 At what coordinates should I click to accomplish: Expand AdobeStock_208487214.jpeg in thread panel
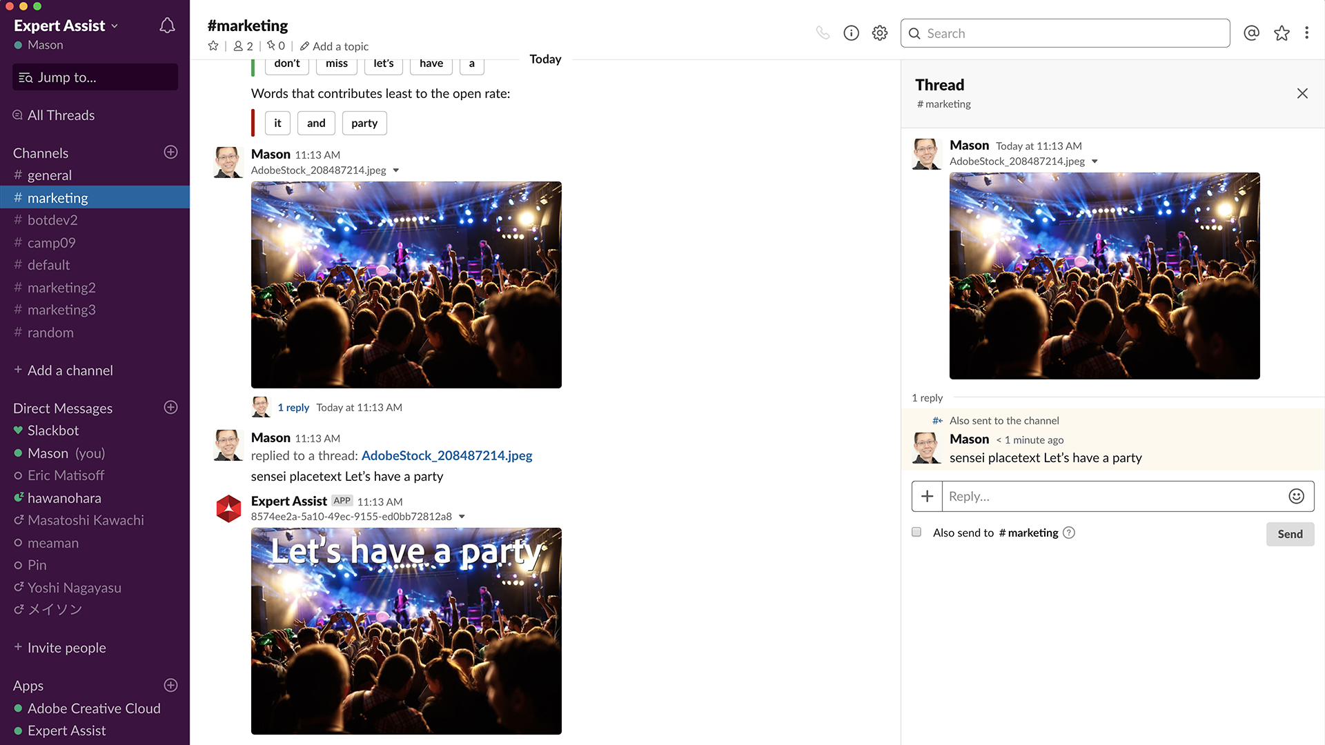click(x=1095, y=161)
